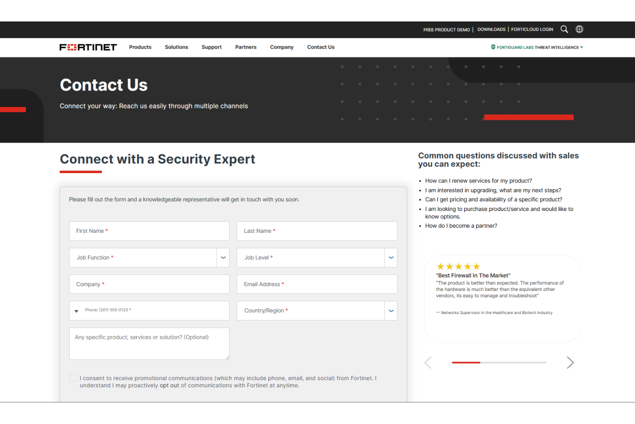
Task: Show the previous testimonial with the left arrow
Action: (428, 363)
